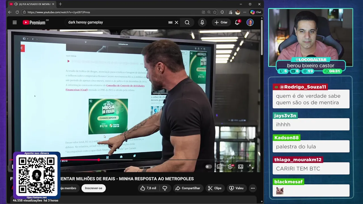This screenshot has width=363, height=204.
Task: Open browser profile avatar
Action: click(x=238, y=12)
